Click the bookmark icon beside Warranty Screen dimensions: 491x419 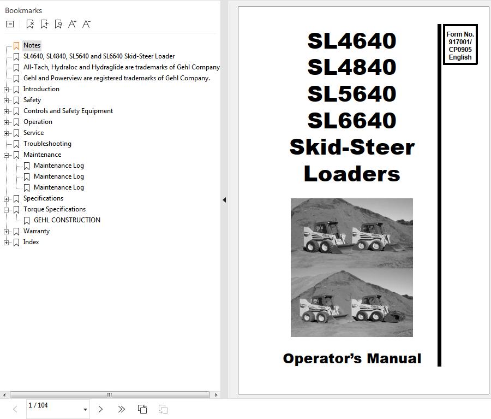[16, 232]
